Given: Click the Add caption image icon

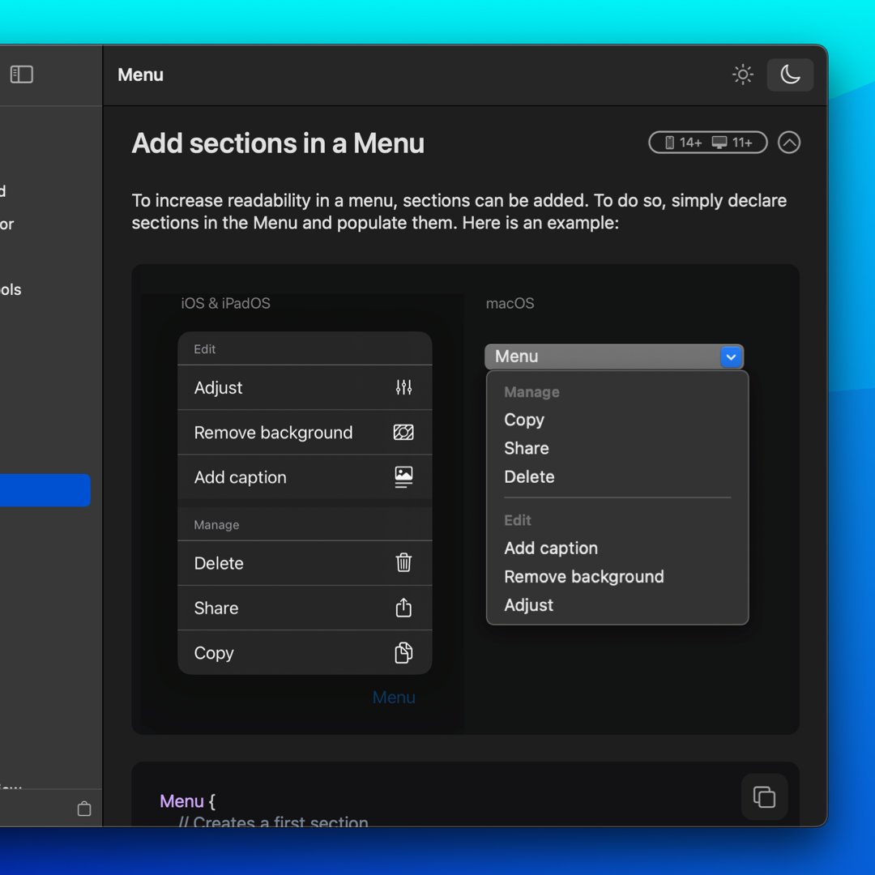Looking at the screenshot, I should click(403, 477).
